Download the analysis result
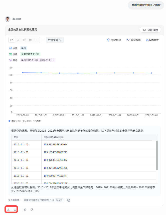This screenshot has height=215, width=166. tap(8, 210)
